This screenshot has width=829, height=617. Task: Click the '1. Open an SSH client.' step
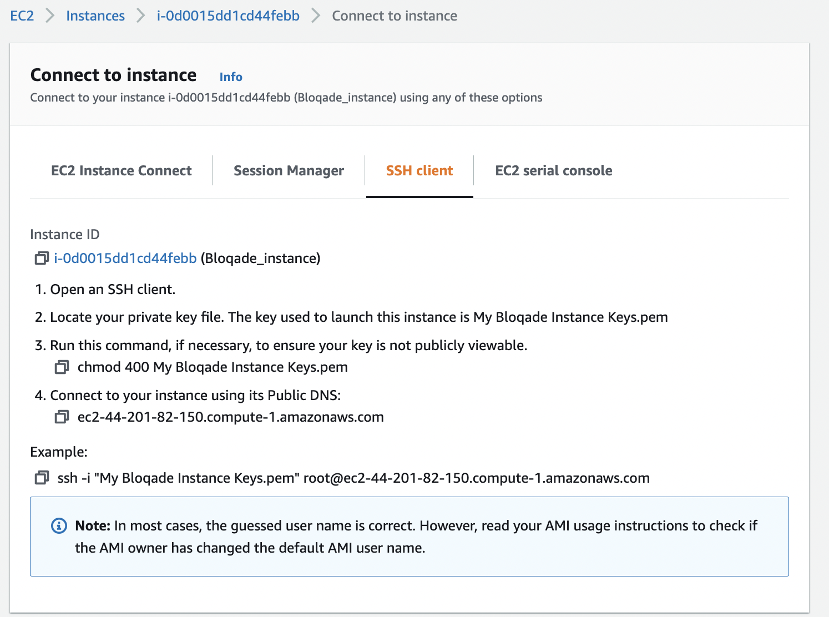point(105,290)
